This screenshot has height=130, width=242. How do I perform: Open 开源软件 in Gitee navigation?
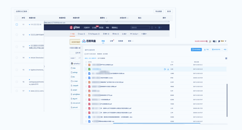pos(87,28)
